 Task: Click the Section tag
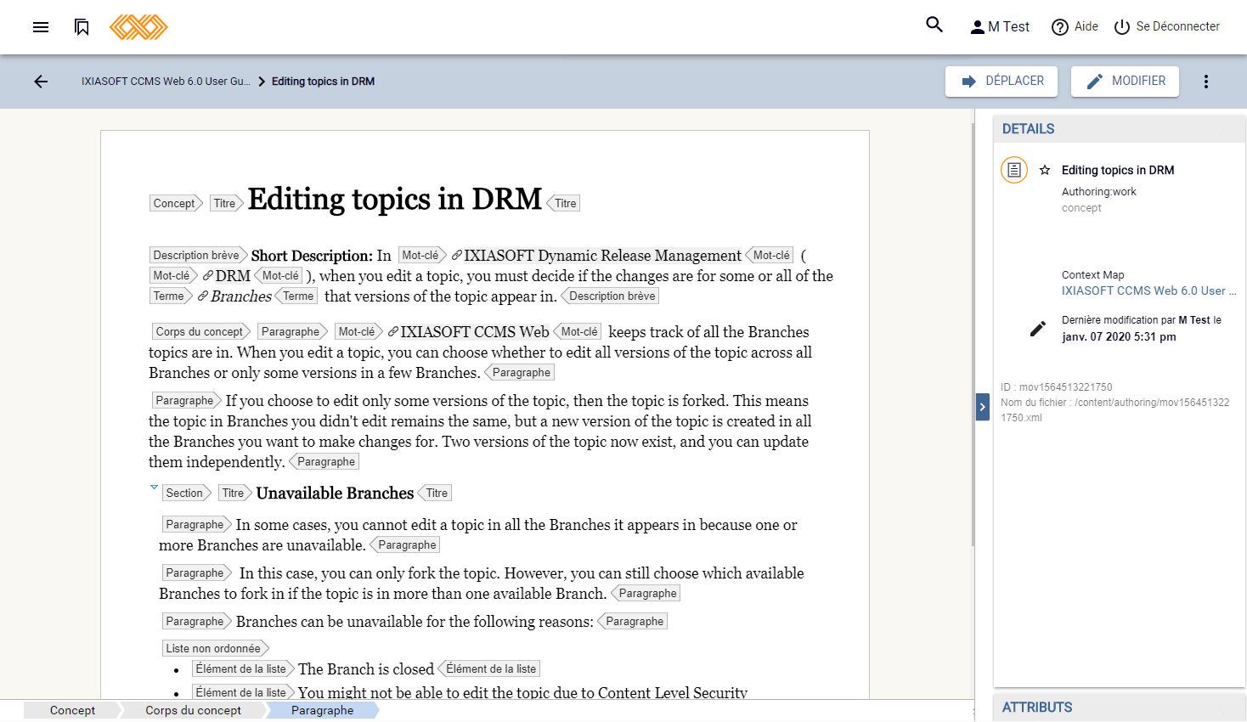click(186, 493)
